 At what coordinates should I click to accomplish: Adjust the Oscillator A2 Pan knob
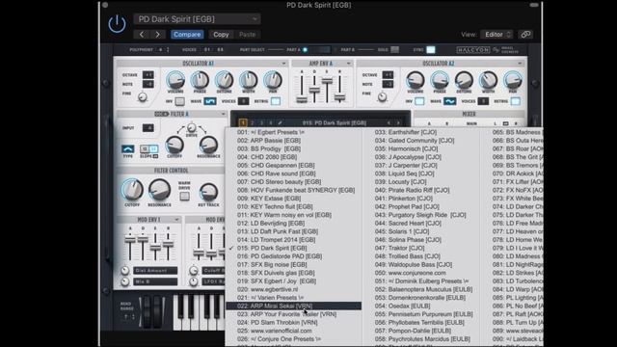point(513,80)
